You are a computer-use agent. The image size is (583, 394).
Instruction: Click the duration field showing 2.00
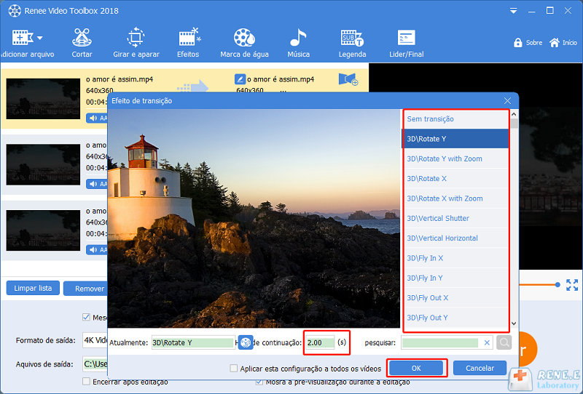(x=320, y=342)
